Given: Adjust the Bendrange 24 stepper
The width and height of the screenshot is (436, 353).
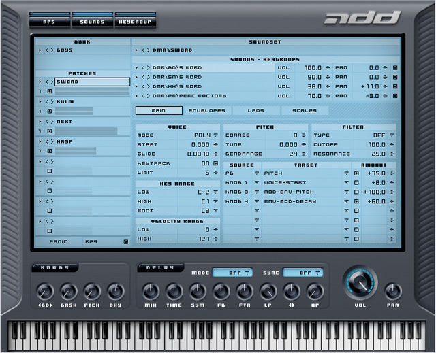Looking at the screenshot, I should 303,154.
